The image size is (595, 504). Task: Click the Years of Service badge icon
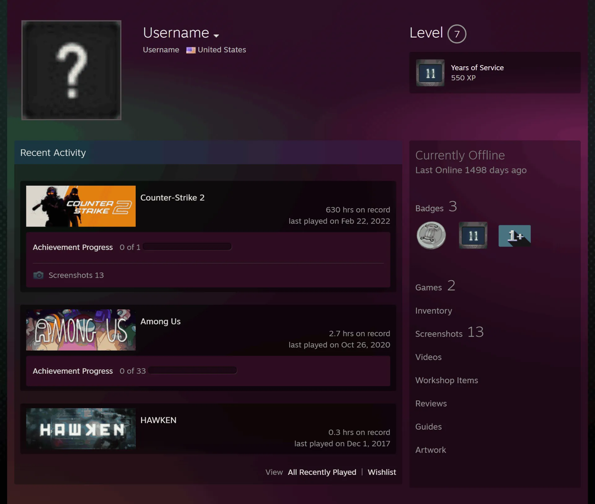click(x=430, y=73)
